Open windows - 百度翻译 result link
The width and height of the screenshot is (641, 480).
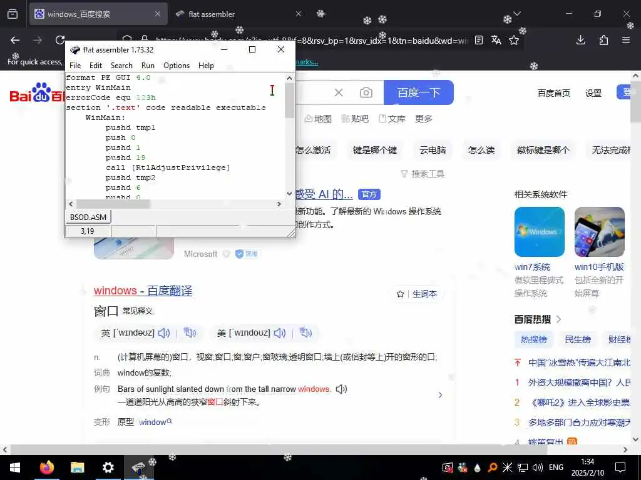tap(143, 291)
